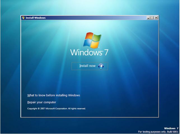
Task: Click the "Install now" text label
Action: pyautogui.click(x=87, y=66)
